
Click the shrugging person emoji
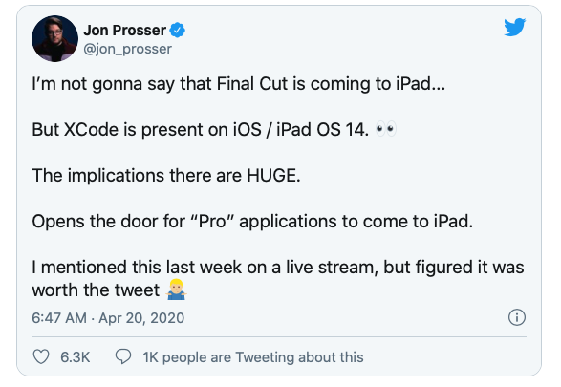(176, 290)
